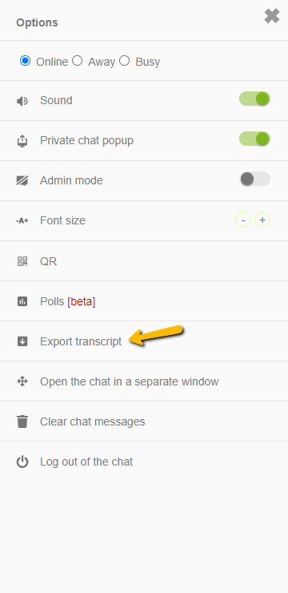
Task: Turn off Private chat popup toggle
Action: (x=254, y=139)
